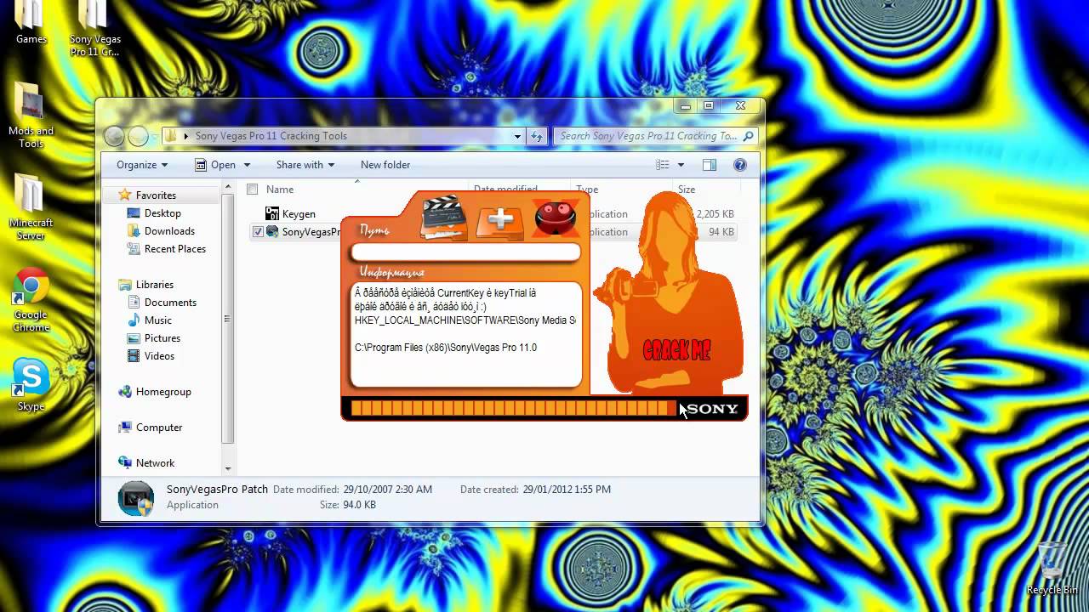Toggle the preview pane icon

pos(709,165)
